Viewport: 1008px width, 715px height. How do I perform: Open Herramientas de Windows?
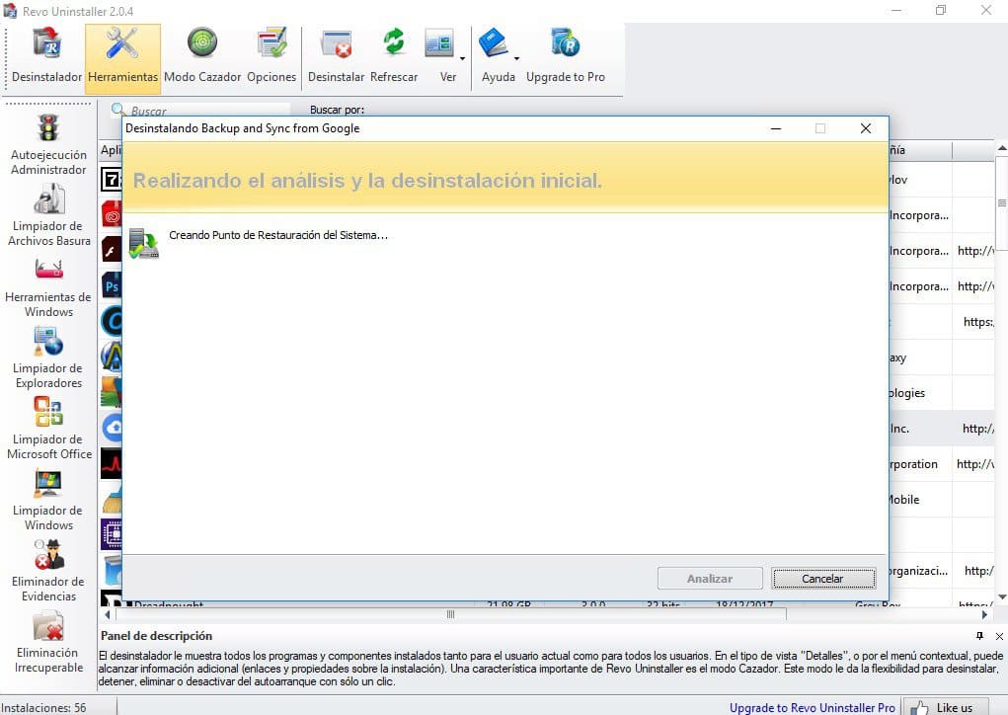pyautogui.click(x=48, y=287)
